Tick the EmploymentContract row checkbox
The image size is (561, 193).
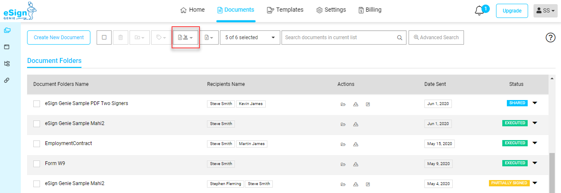[x=37, y=144]
